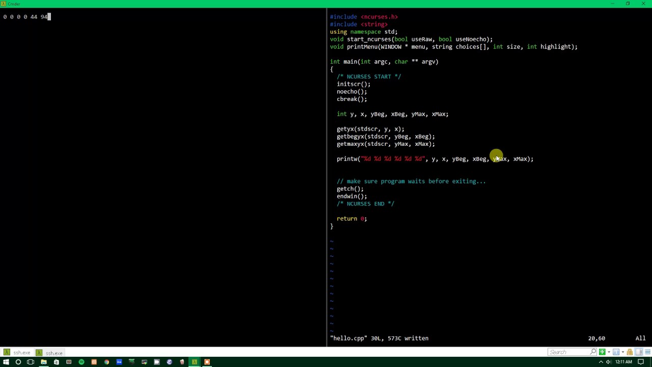Click the 'cbreak();' line

click(352, 99)
